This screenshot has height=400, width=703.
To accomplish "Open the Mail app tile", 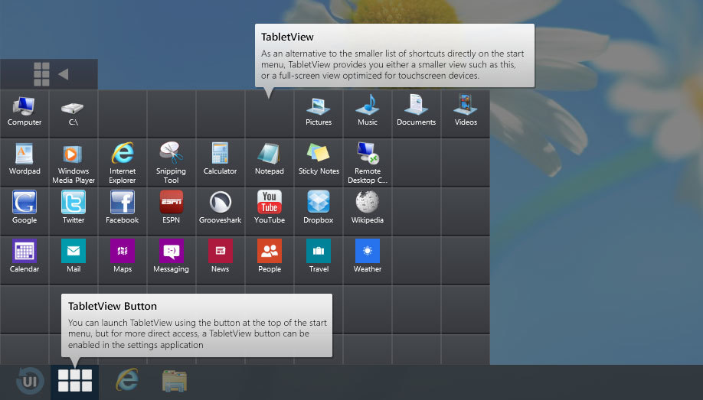I will (x=73, y=260).
